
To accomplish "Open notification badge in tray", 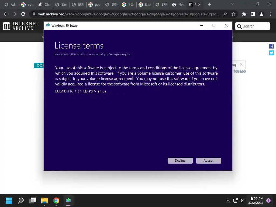I will (x=268, y=201).
